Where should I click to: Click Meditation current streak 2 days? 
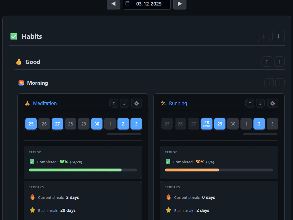pos(72,197)
